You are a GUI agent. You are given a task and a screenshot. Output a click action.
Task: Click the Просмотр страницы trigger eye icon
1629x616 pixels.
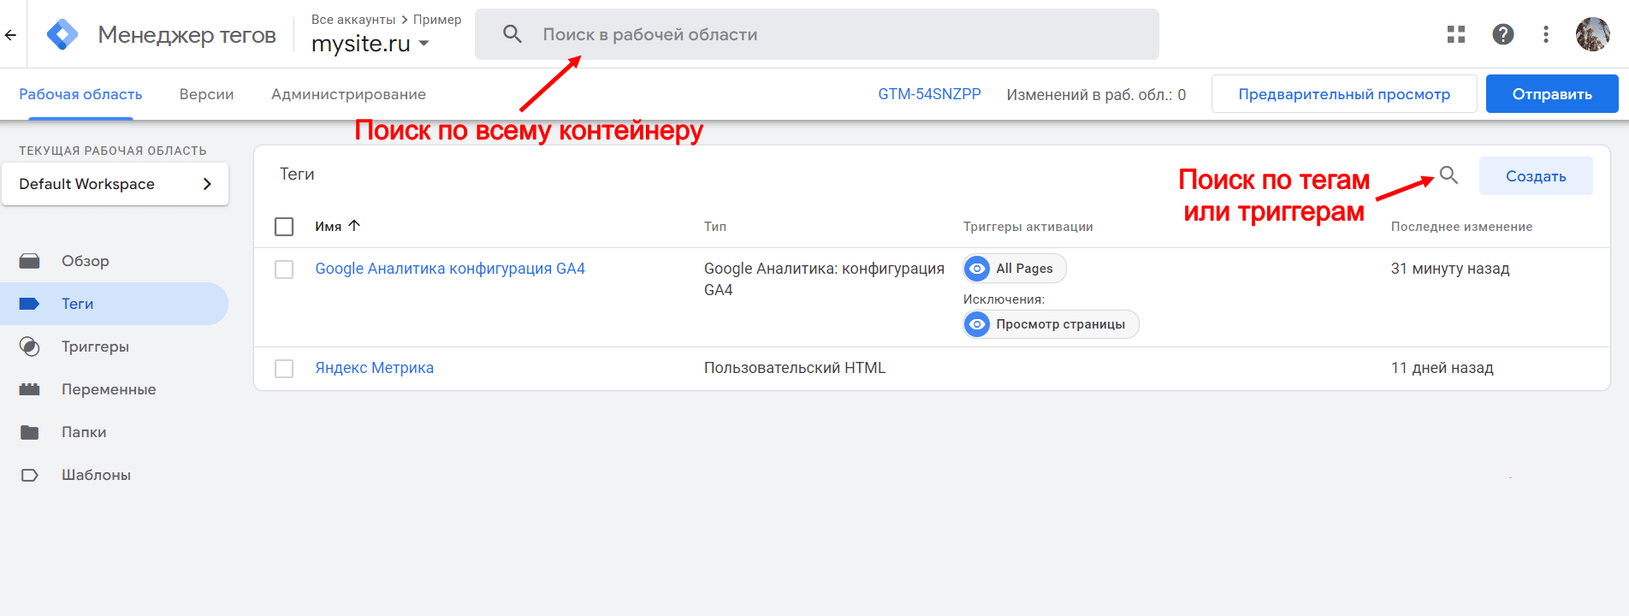coord(977,324)
